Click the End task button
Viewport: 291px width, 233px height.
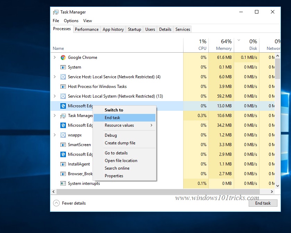[263, 203]
